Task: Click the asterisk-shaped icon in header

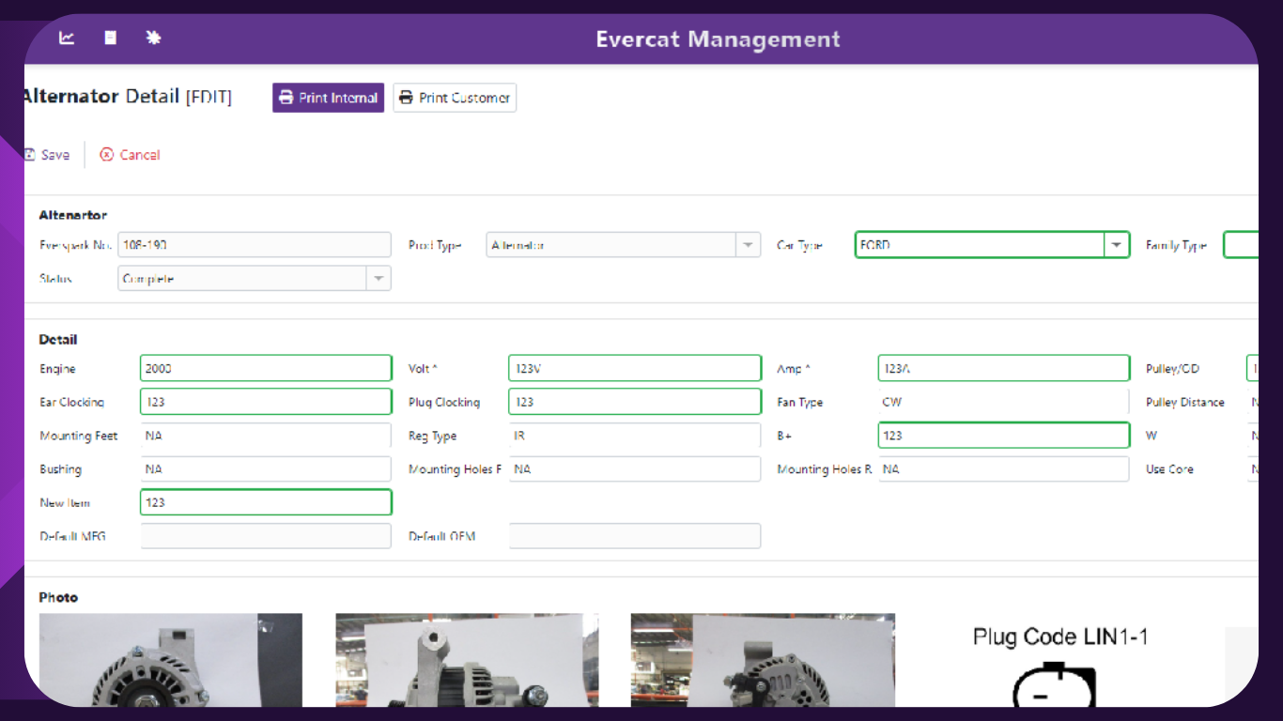Action: pos(154,38)
